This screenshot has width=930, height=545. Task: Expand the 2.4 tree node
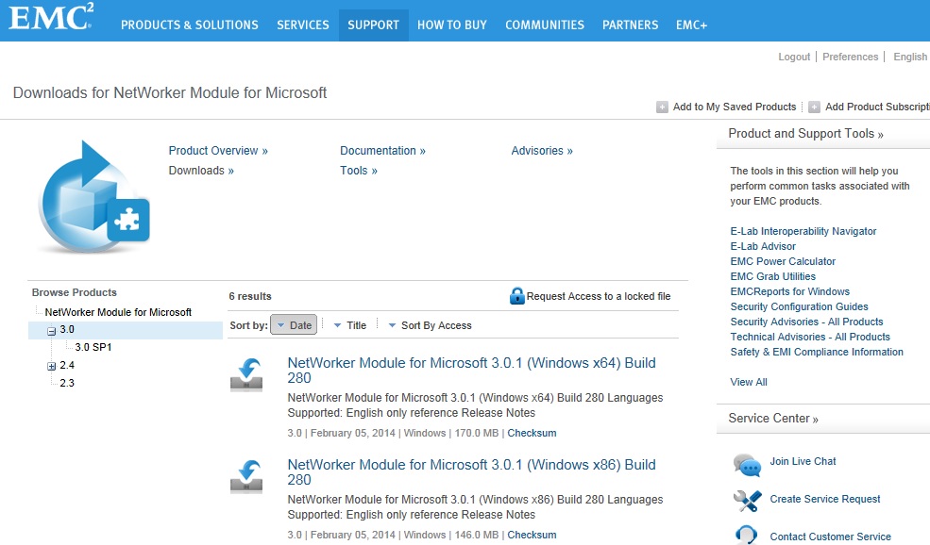click(x=52, y=366)
